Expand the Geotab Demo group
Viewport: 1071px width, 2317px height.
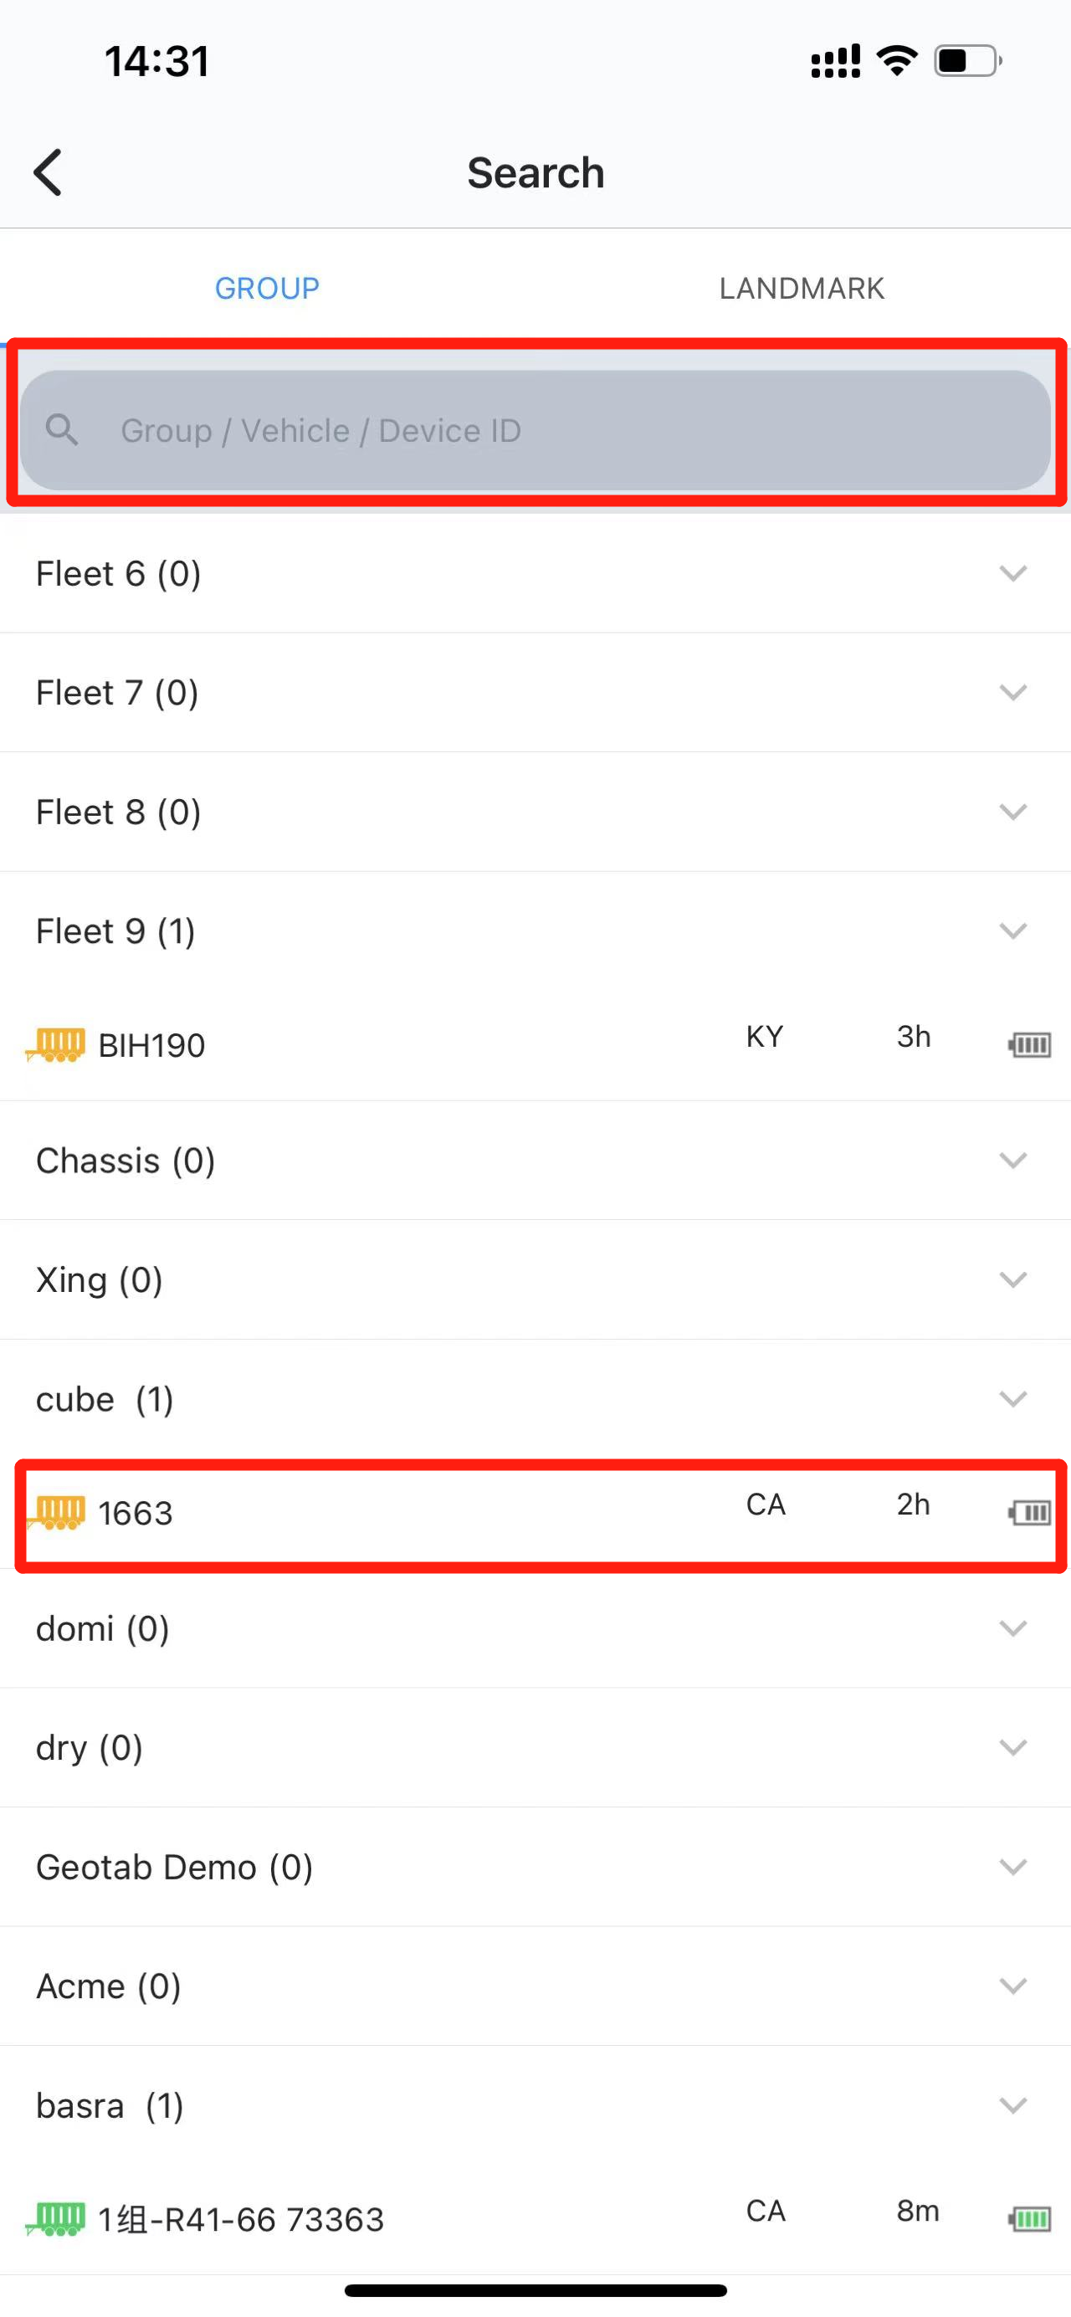pyautogui.click(x=1012, y=1866)
